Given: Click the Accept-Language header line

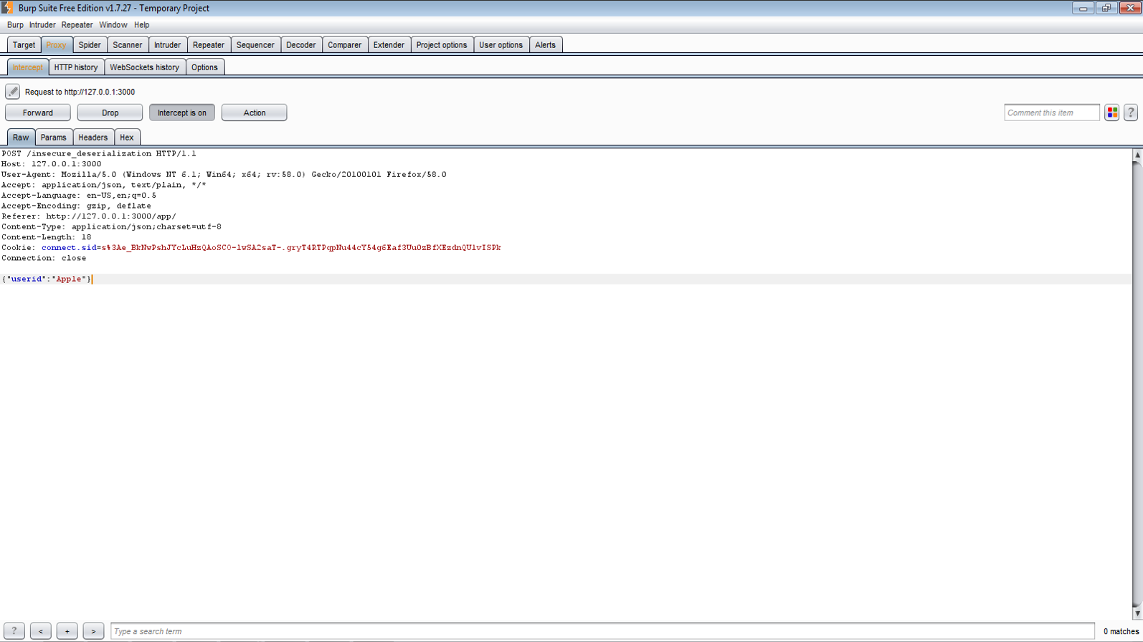Looking at the screenshot, I should pos(79,195).
